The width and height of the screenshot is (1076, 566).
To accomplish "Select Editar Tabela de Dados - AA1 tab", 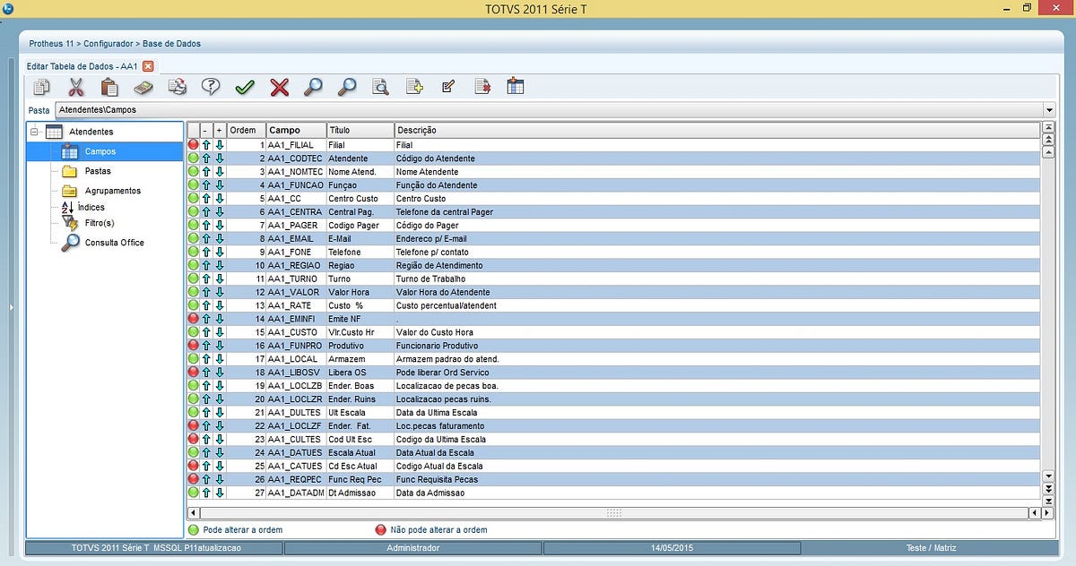I will (82, 66).
